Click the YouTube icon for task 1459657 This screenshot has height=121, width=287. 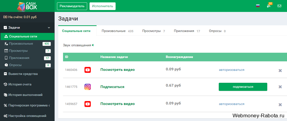pyautogui.click(x=87, y=104)
